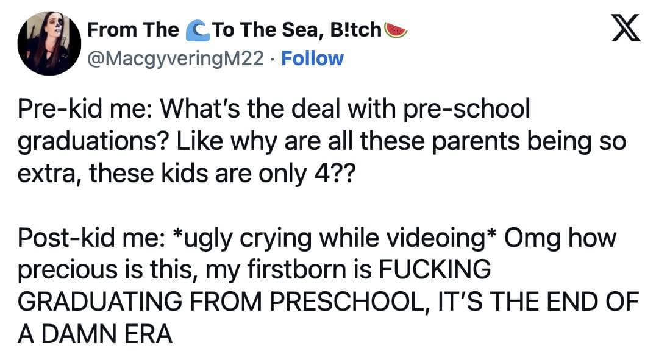Click the watermelon emoji after the display name

click(397, 29)
